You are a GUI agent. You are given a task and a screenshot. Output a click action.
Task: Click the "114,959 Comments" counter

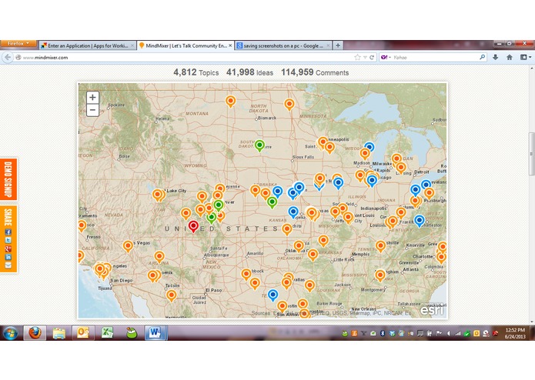(x=315, y=72)
